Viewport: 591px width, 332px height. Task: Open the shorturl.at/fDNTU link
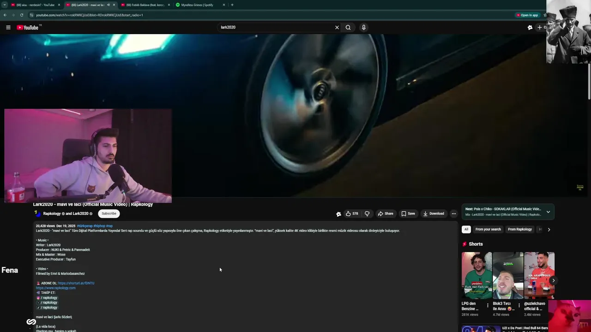[76, 283]
